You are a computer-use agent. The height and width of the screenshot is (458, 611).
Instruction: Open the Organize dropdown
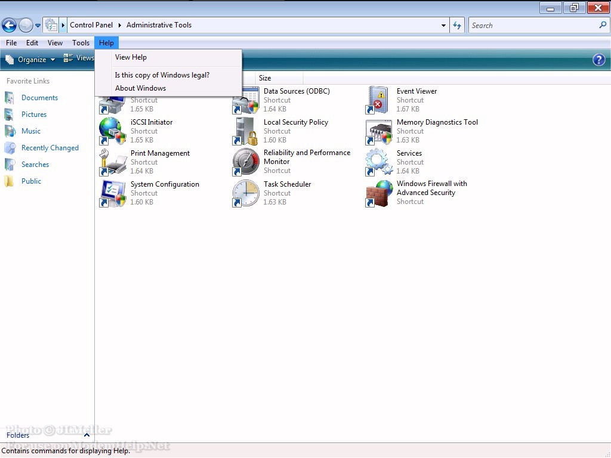tap(30, 60)
